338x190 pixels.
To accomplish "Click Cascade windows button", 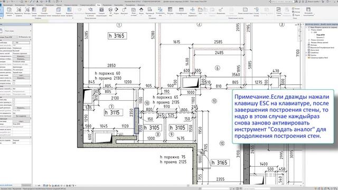I will tap(296, 12).
